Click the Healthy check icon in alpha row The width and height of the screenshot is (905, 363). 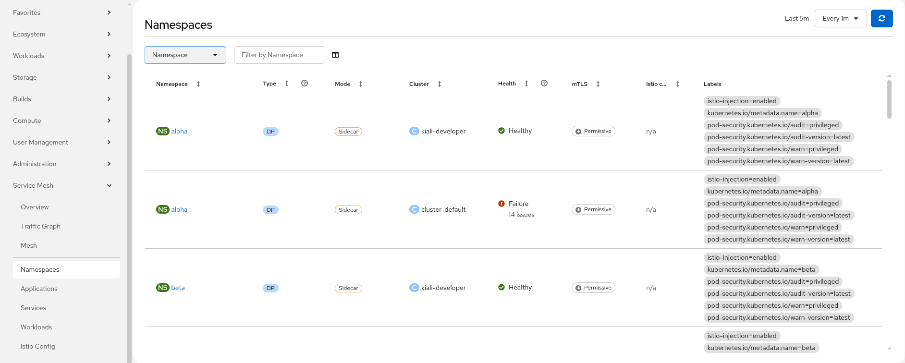(501, 131)
